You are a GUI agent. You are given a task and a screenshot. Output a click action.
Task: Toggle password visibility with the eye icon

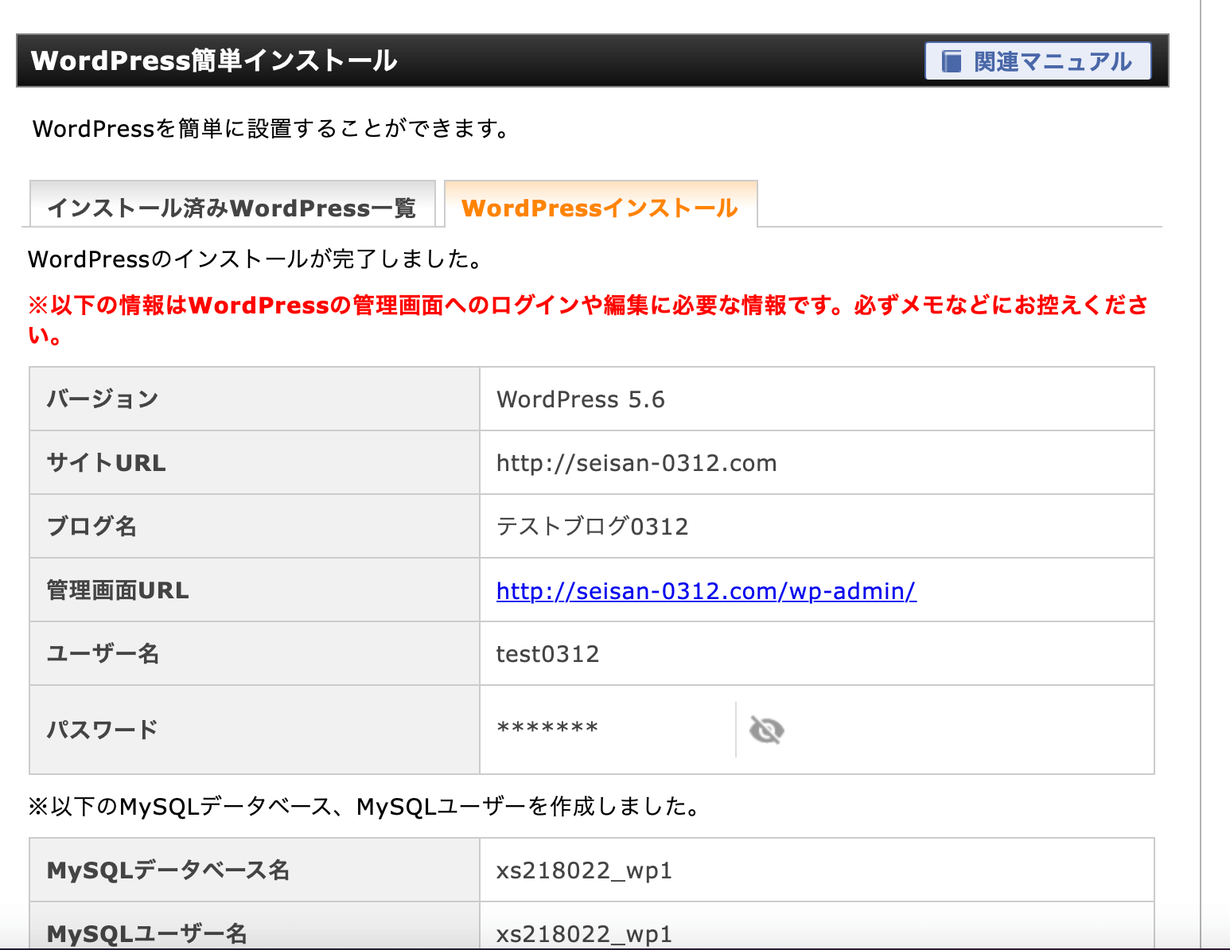(x=766, y=730)
